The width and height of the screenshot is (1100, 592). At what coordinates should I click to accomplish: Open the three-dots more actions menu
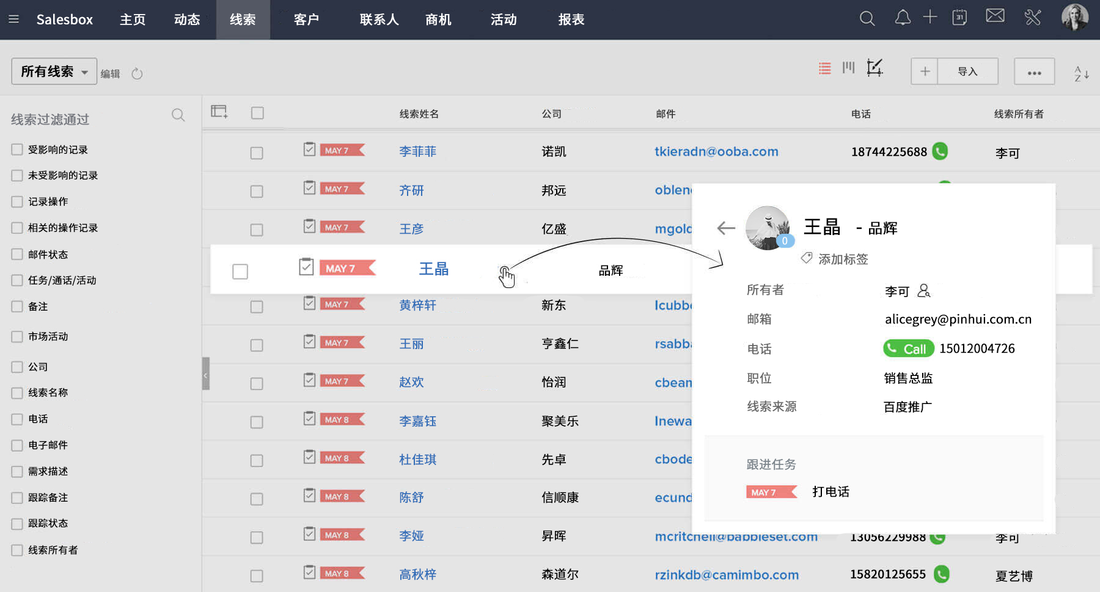pyautogui.click(x=1034, y=72)
